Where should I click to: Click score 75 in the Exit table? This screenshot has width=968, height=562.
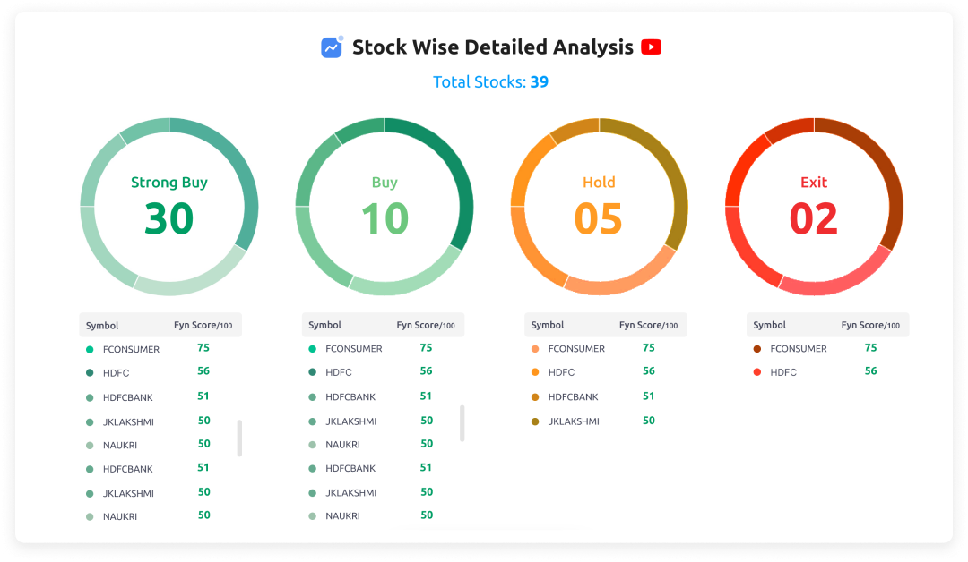pos(870,347)
